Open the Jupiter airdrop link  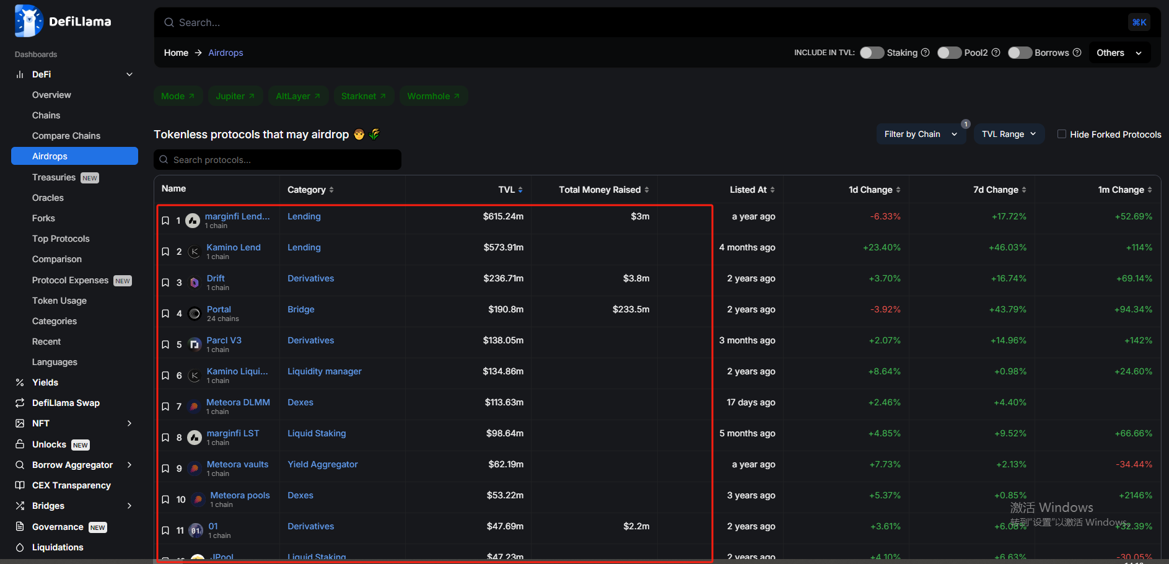coord(235,96)
